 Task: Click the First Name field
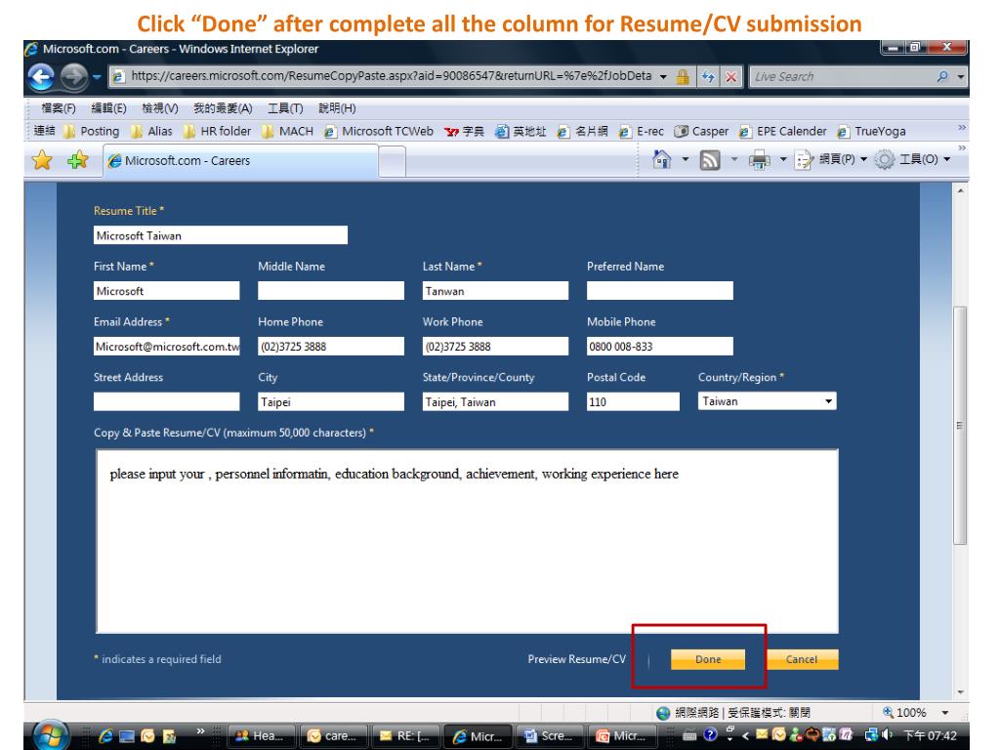pos(166,291)
